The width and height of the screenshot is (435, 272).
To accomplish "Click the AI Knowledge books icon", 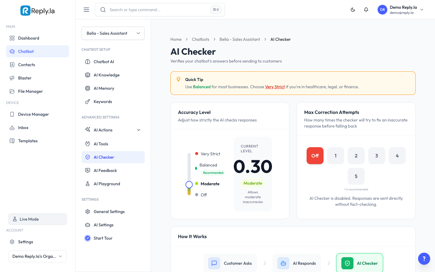I will 88,75.
